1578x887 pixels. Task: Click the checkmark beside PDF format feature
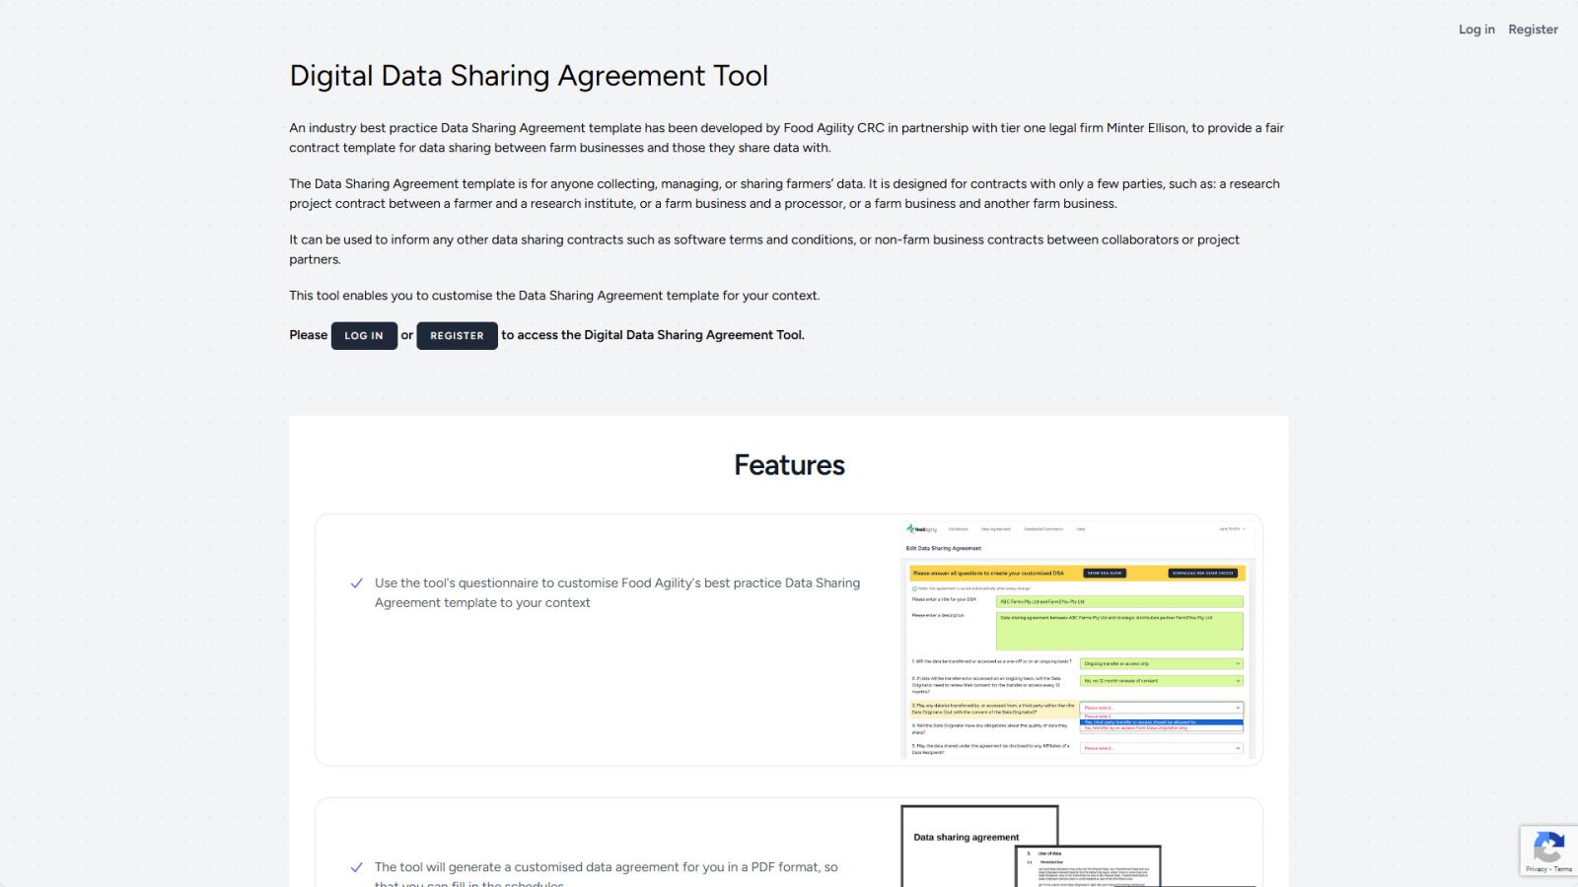point(356,867)
